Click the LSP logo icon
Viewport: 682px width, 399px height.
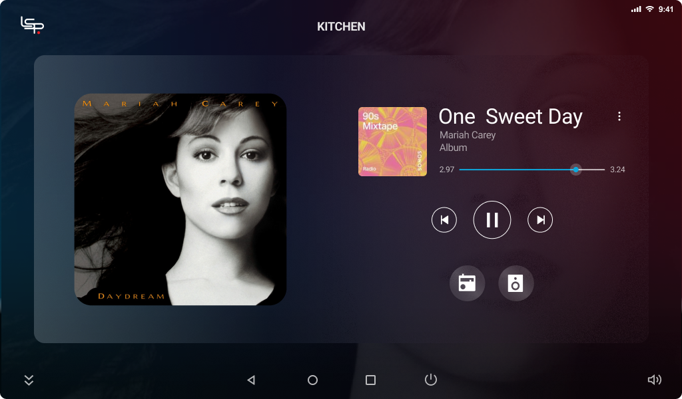point(32,25)
